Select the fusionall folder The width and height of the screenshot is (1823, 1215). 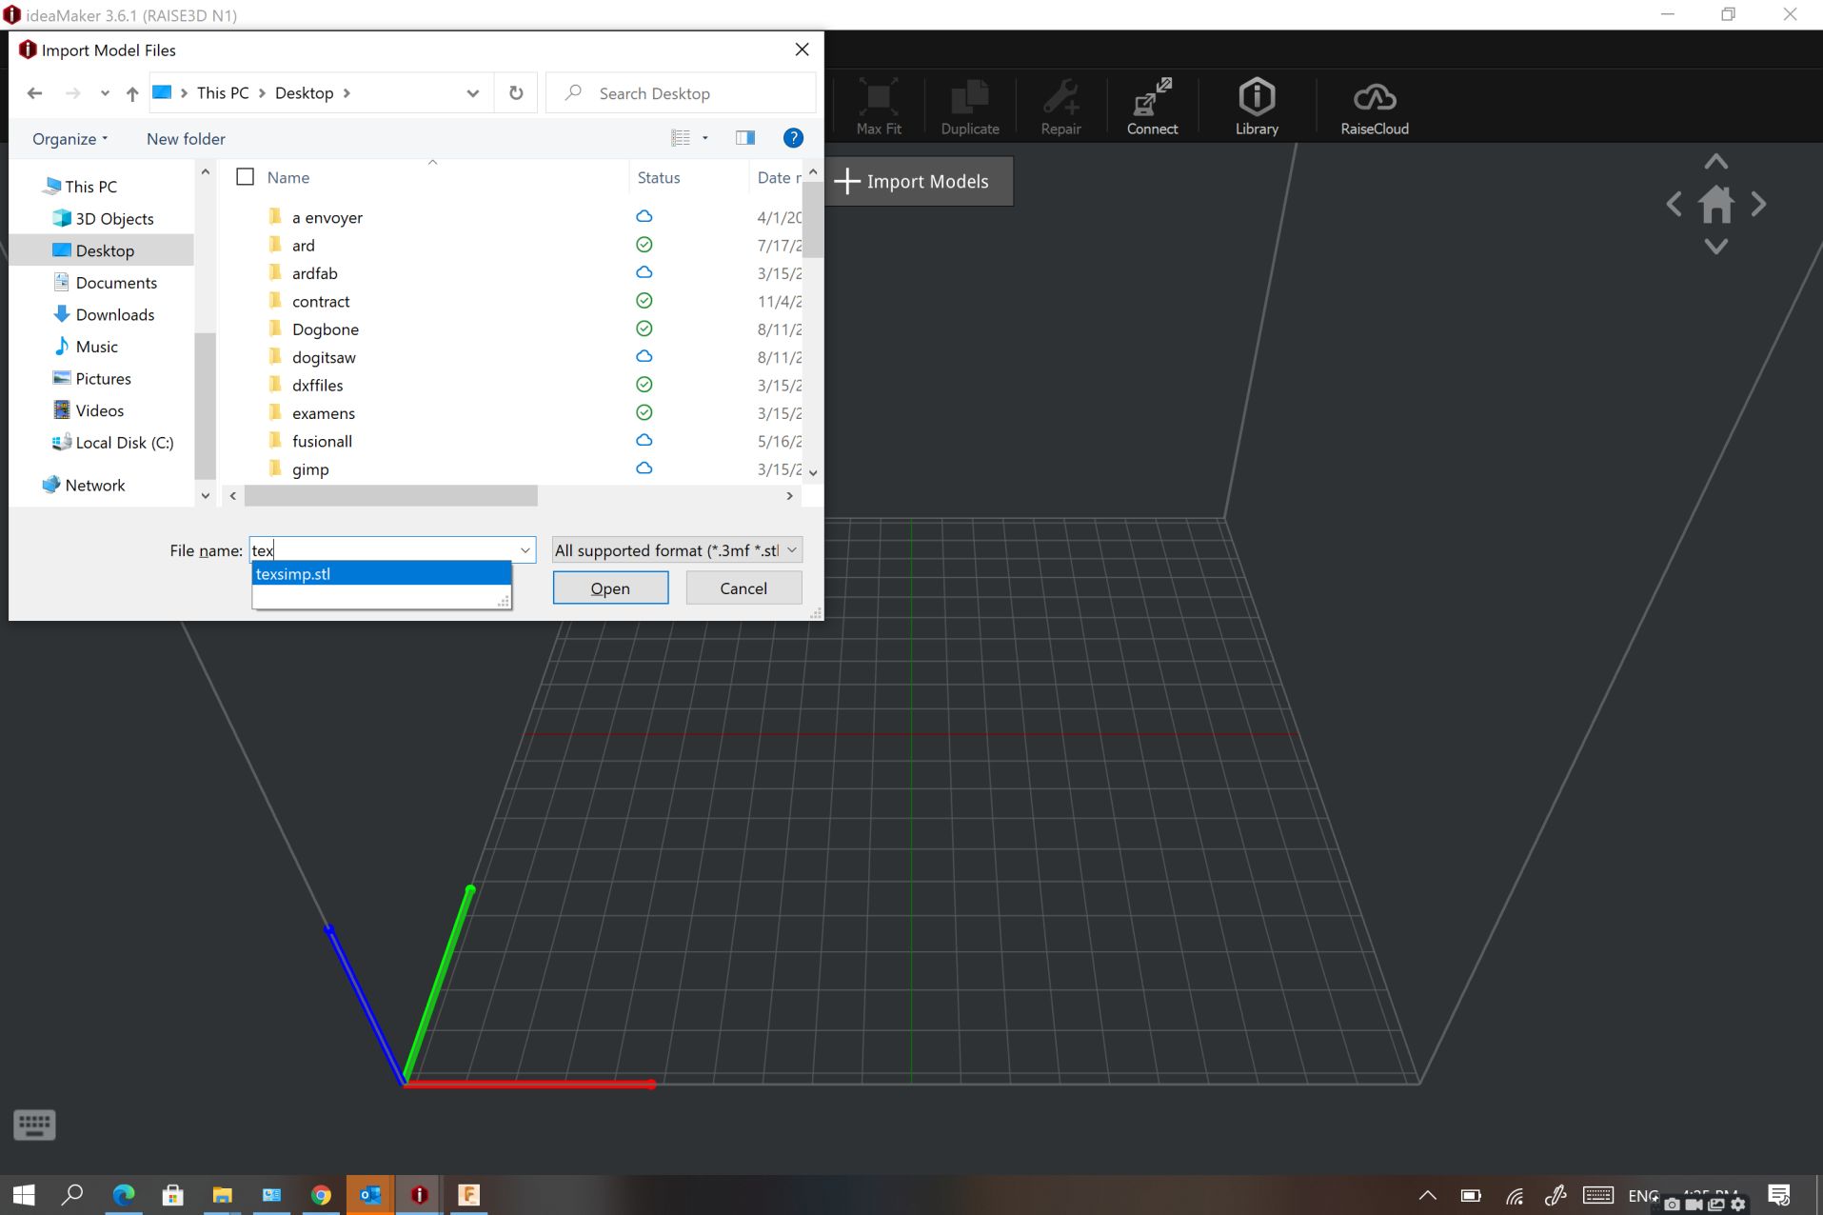tap(322, 442)
